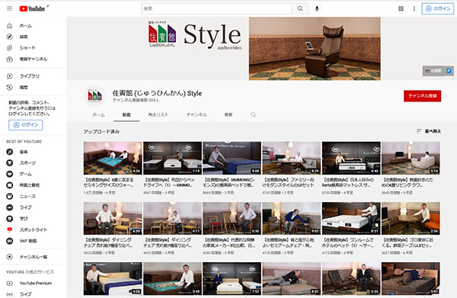The image size is (457, 298).
Task: Open the 6:30 dining chair video thumbnail
Action: (113, 219)
